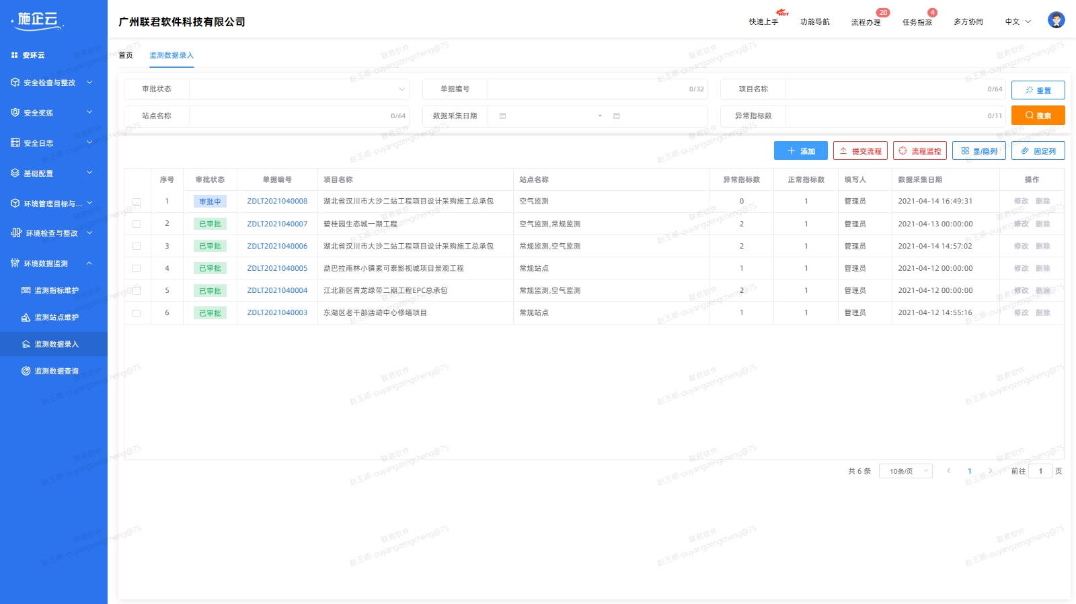Click the 监测指标维护 icon
Screen dimensions: 1076x604
(x=26, y=290)
